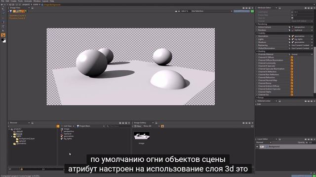Image resolution: width=316 pixels, height=177 pixels.
Task: Toggle Channel Normal Map checkbox
Action: [292, 80]
